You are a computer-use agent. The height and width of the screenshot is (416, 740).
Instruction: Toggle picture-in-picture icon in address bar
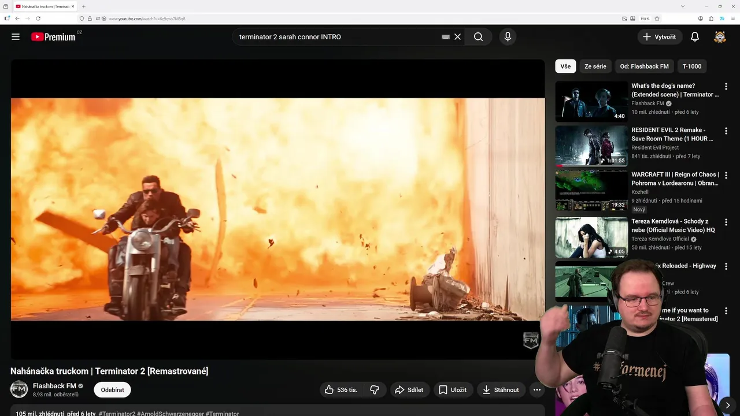(x=624, y=18)
